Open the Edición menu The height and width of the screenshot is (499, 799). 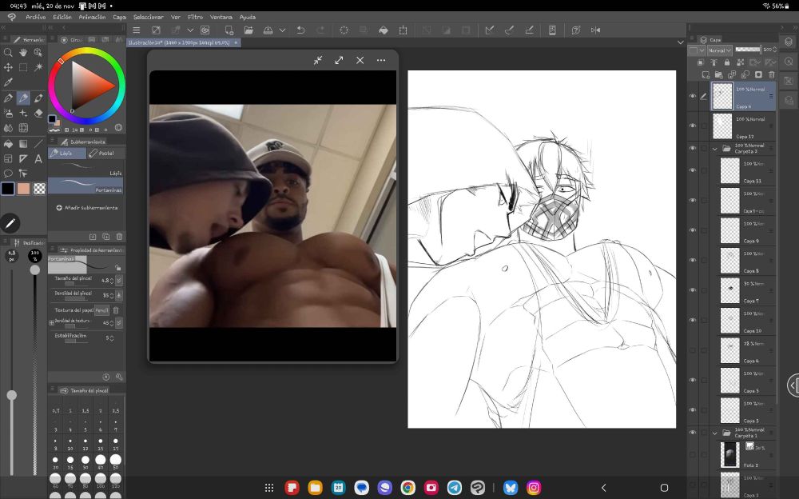[62, 17]
